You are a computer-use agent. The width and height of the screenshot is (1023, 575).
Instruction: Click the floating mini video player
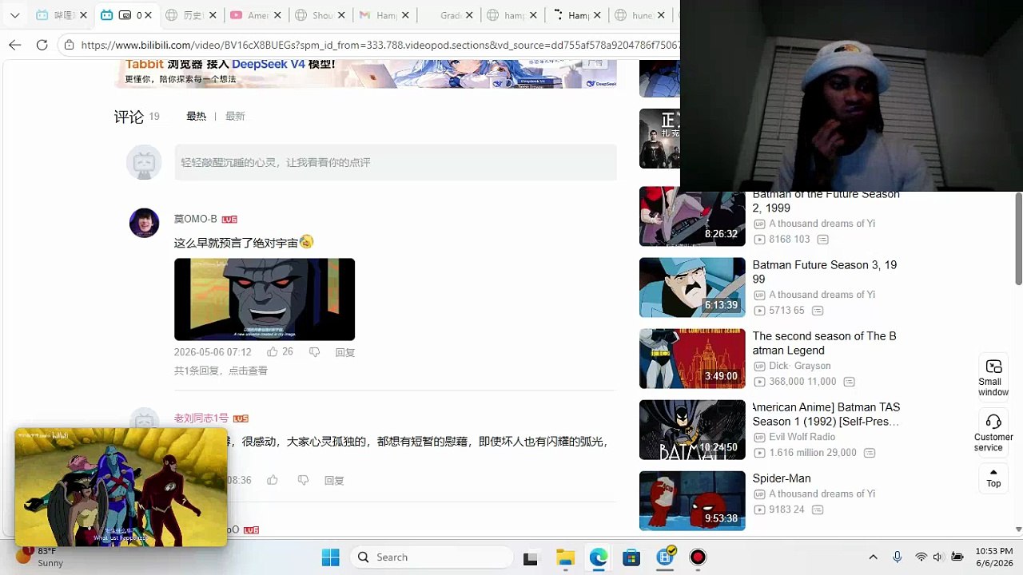pyautogui.click(x=121, y=487)
